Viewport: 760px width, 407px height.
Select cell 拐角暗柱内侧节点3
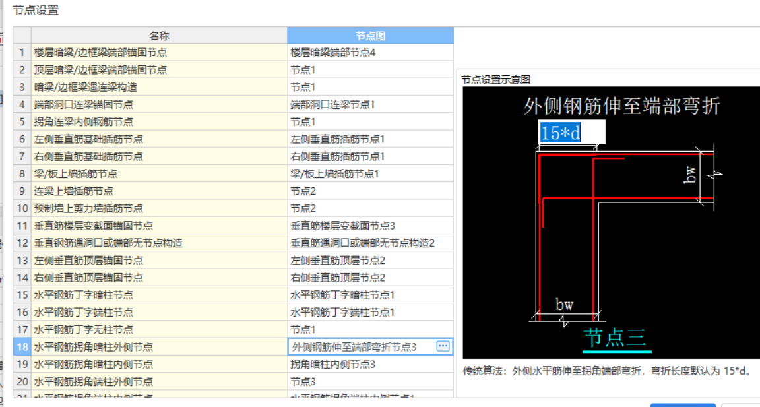[370, 364]
